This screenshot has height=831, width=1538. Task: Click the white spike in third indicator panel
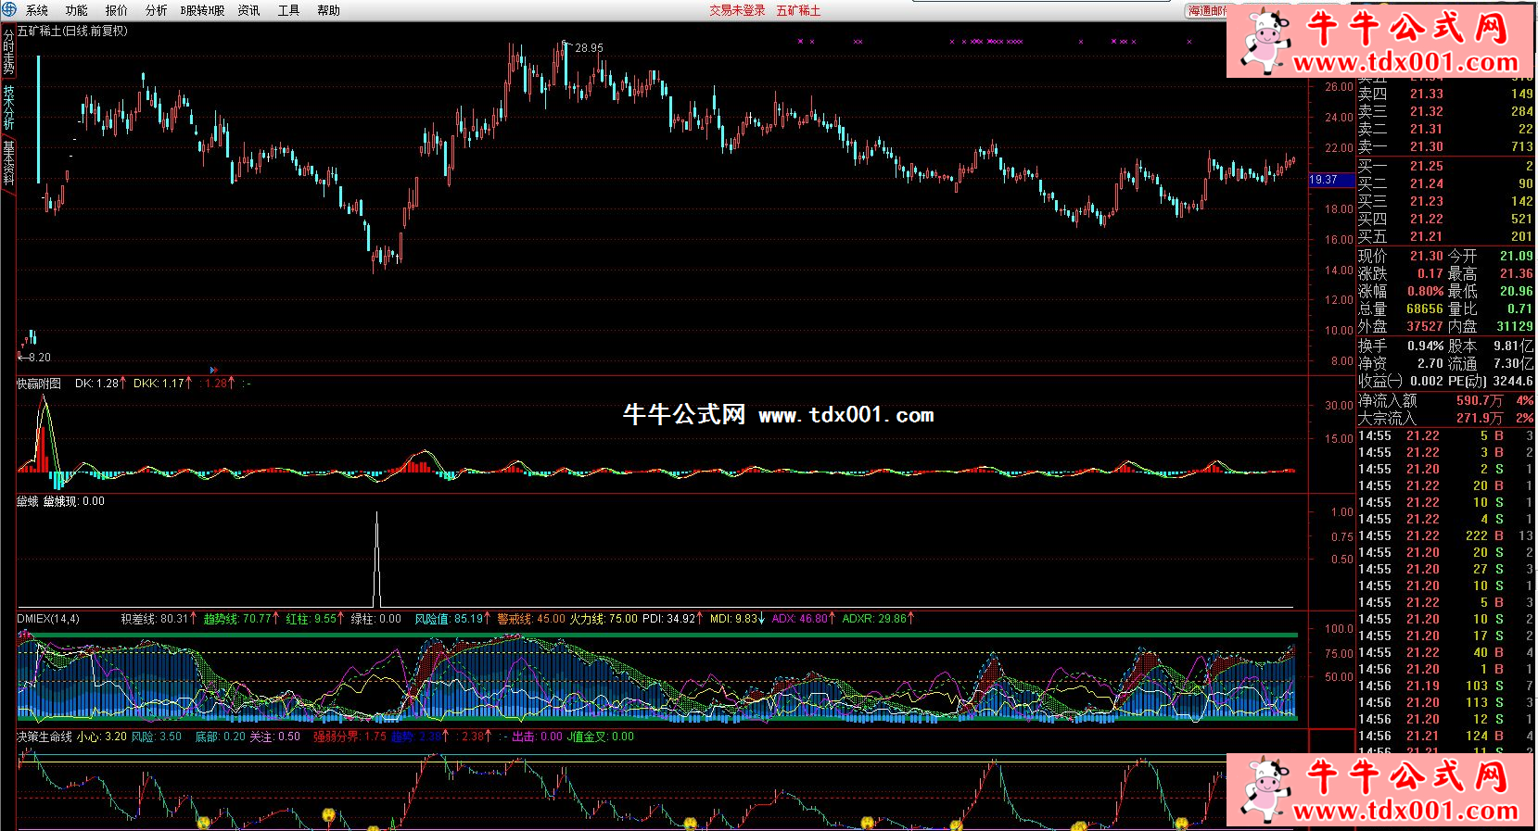(376, 560)
